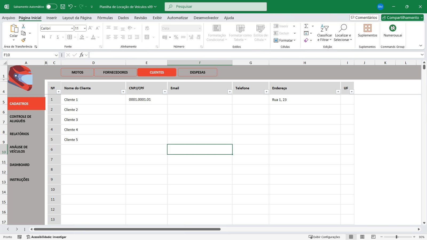Open DASHBOARD from the sidebar
Image resolution: width=427 pixels, height=240 pixels.
[x=20, y=165]
